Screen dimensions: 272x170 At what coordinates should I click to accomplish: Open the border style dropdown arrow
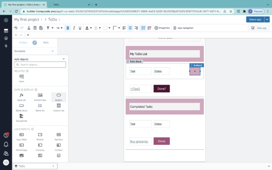tap(119, 28)
